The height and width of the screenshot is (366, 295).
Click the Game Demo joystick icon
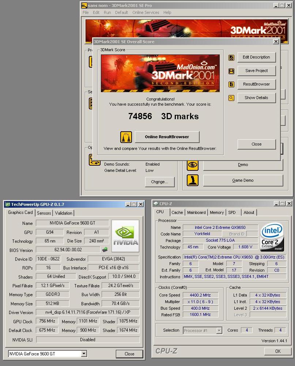193,180
